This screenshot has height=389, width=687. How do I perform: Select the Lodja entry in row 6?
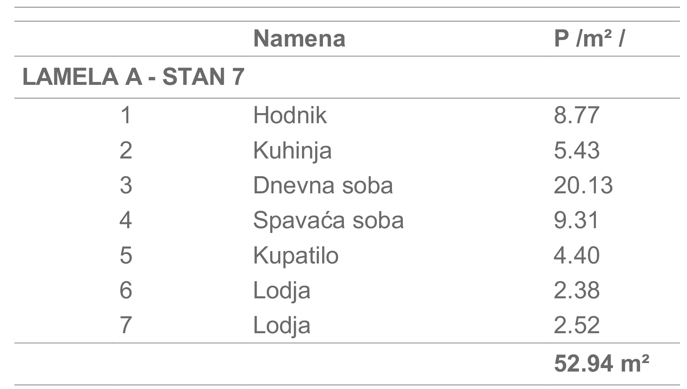281,291
